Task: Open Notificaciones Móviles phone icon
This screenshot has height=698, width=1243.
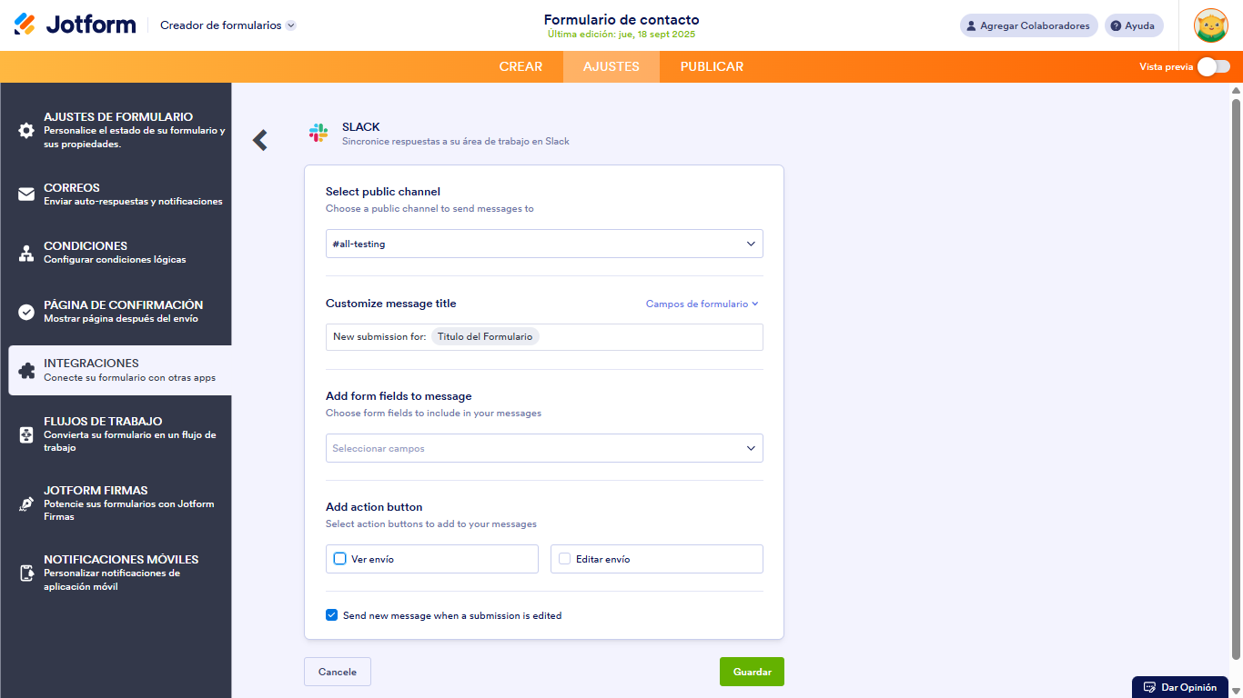Action: pyautogui.click(x=26, y=573)
